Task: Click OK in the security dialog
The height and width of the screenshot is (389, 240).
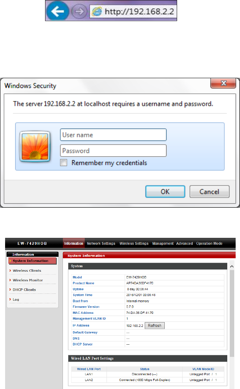Action: [165, 191]
